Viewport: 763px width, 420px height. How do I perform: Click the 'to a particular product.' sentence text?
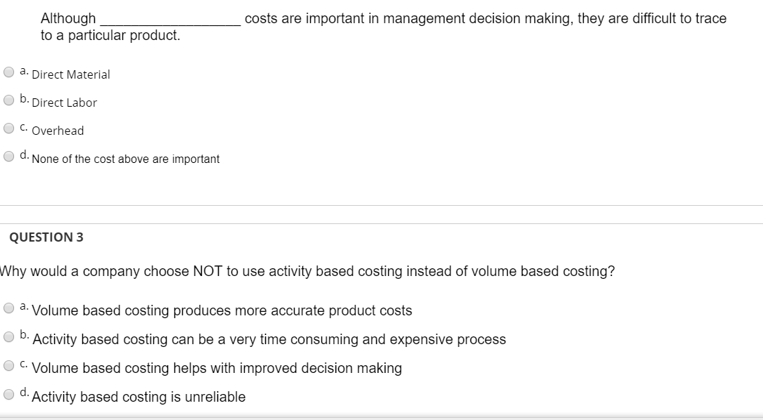point(110,35)
